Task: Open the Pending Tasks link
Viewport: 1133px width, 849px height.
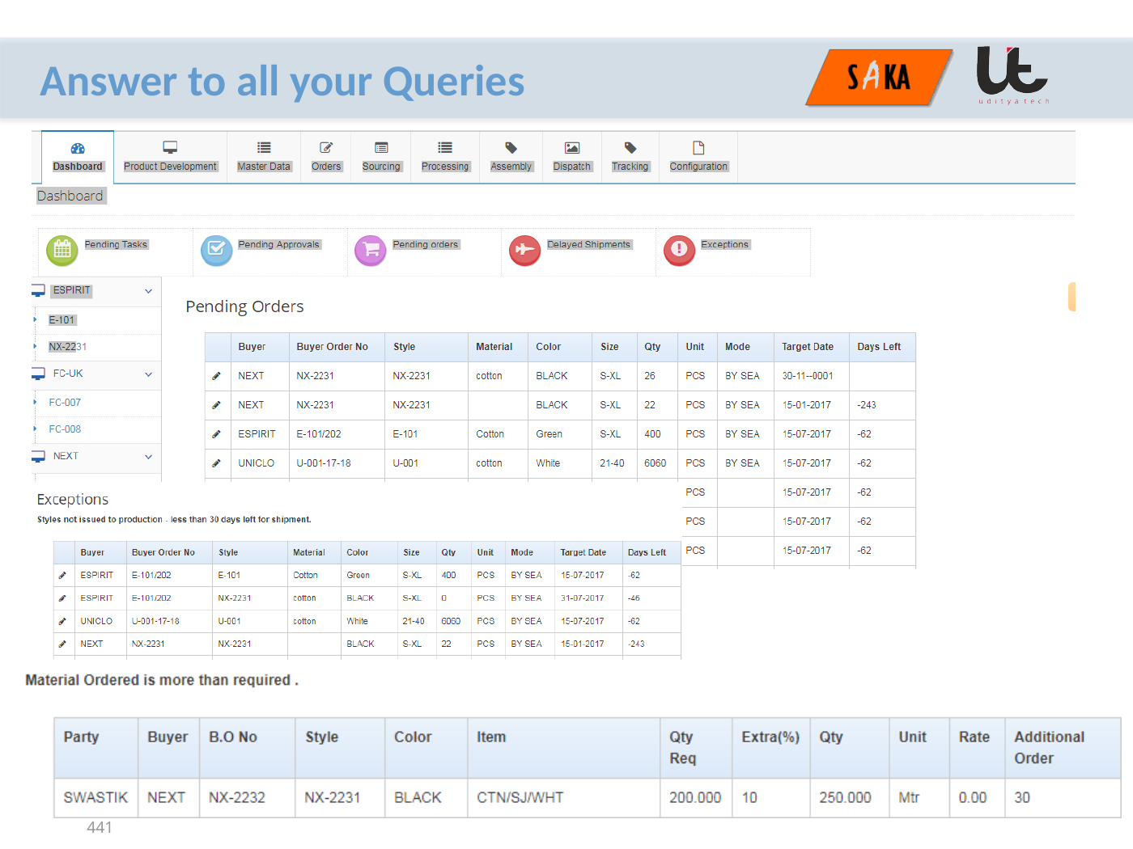Action: click(x=116, y=244)
